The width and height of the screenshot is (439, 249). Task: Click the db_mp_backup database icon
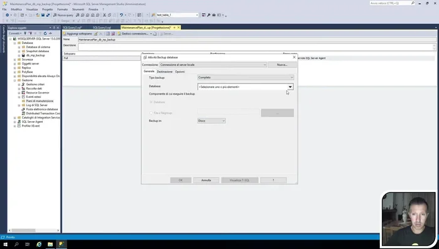23,55
